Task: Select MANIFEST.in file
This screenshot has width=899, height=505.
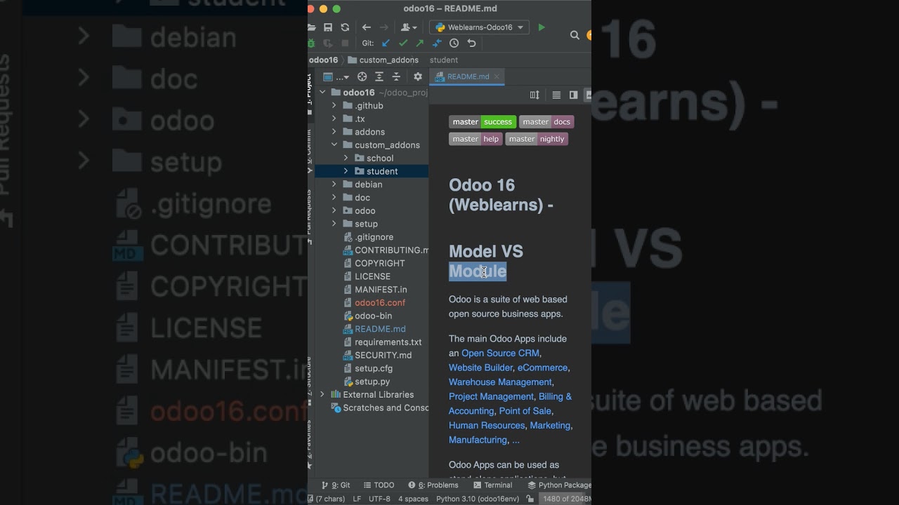Action: pos(381,290)
